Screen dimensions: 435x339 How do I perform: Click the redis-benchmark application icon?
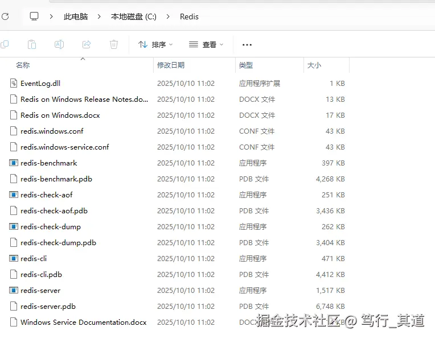14,163
